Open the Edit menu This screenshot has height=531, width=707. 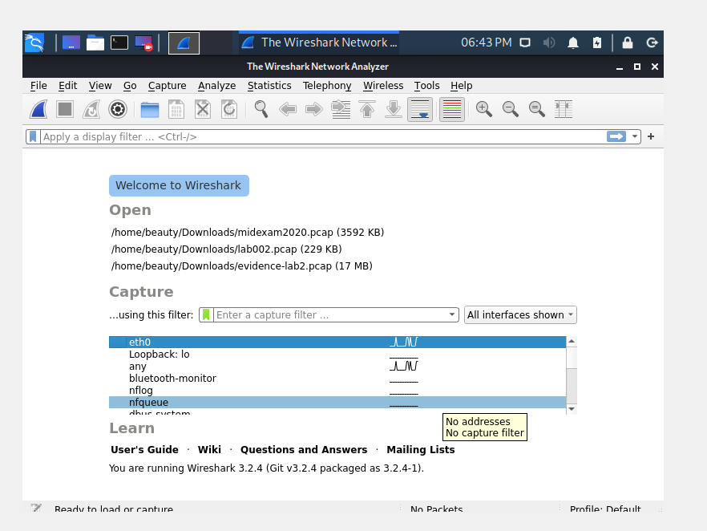(67, 86)
